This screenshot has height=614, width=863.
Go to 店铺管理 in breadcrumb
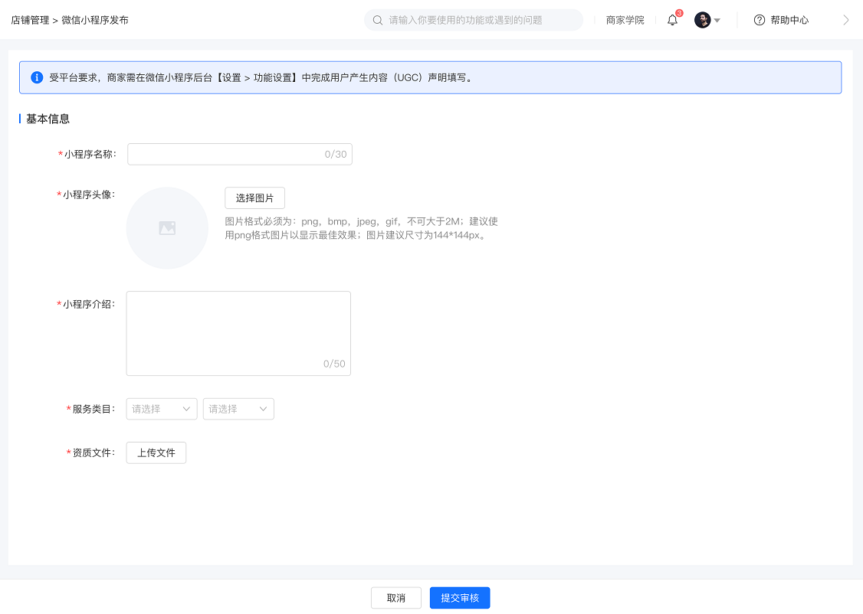[x=30, y=21]
